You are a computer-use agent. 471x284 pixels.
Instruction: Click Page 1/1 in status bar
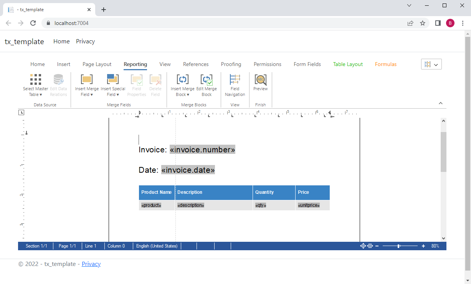[x=67, y=246]
